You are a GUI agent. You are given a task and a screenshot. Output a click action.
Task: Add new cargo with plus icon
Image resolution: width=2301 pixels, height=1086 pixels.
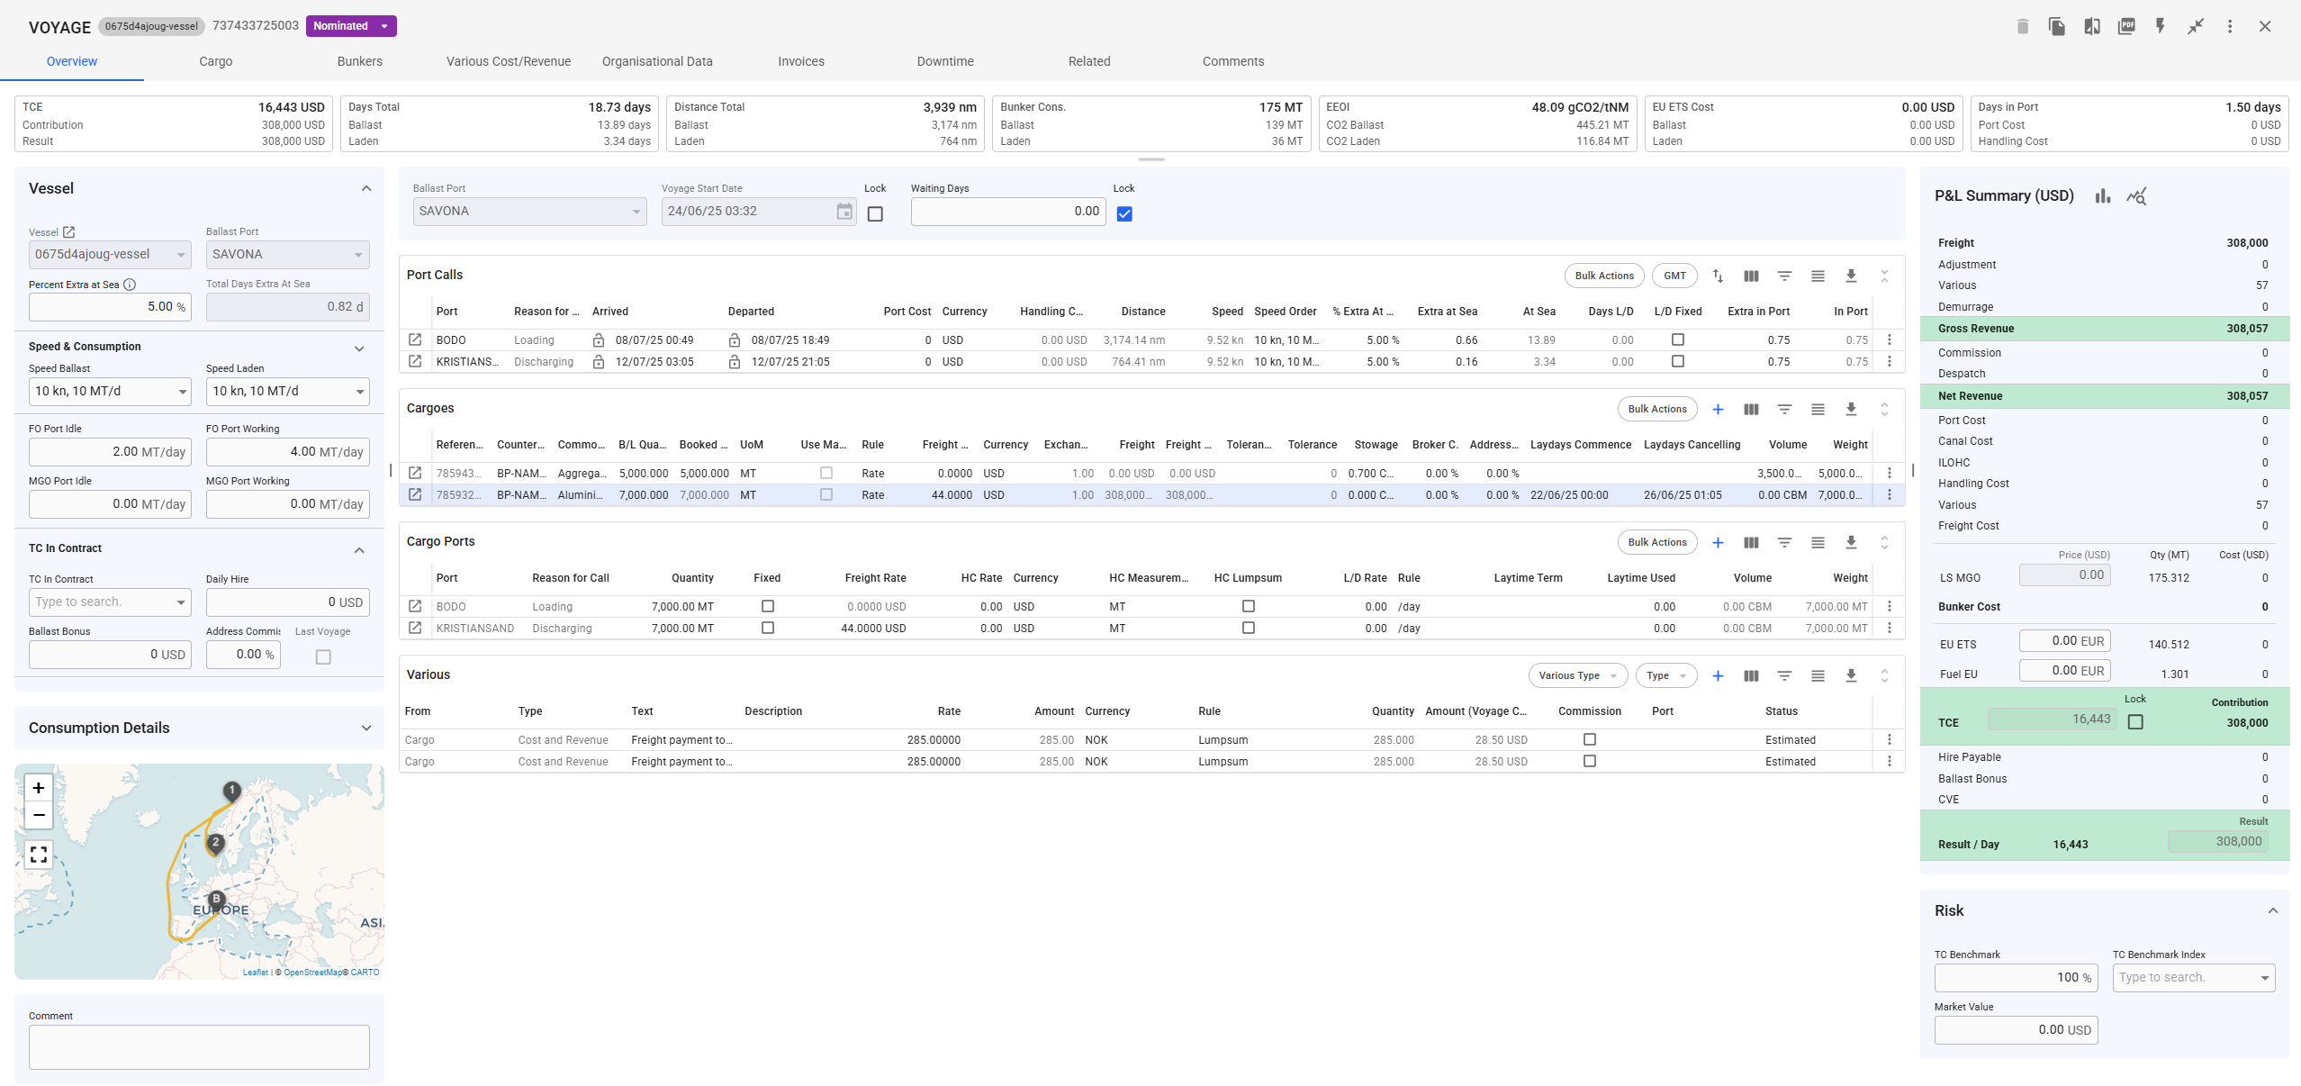coord(1718,410)
